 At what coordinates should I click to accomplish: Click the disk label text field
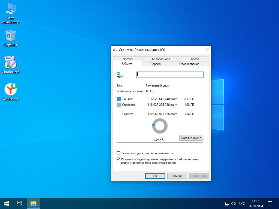pos(170,75)
